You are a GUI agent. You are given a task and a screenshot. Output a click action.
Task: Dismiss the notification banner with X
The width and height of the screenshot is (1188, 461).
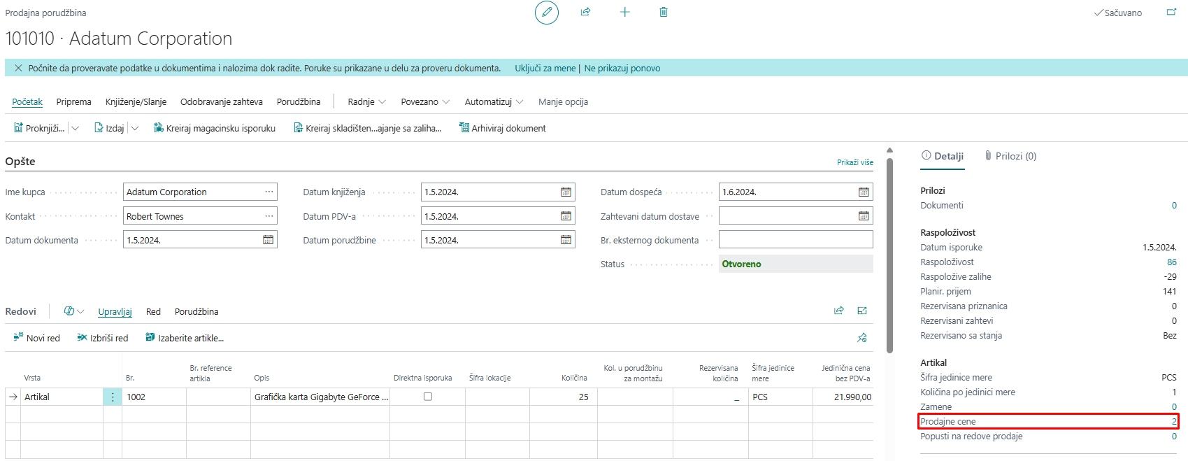18,68
